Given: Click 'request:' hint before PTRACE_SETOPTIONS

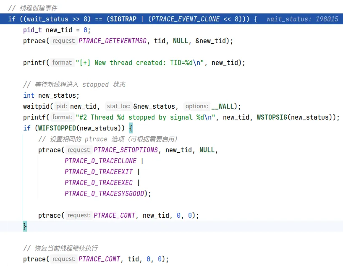Looking at the screenshot, I should (x=79, y=150).
